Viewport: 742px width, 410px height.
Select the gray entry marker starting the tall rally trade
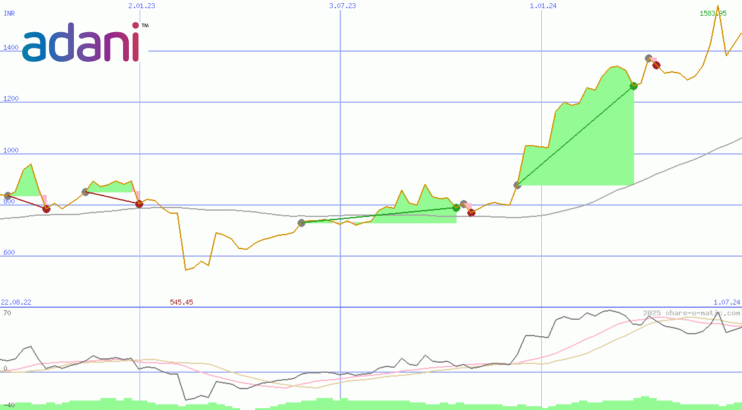[517, 185]
